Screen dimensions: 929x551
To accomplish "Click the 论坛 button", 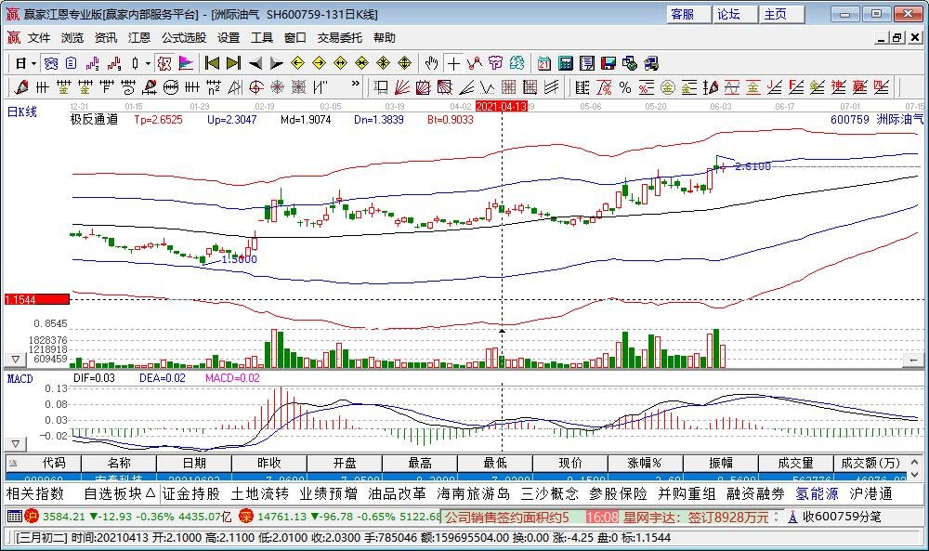I will (x=734, y=14).
